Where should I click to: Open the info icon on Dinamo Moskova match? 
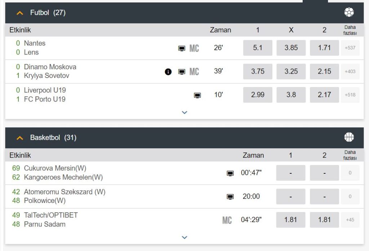click(x=169, y=72)
